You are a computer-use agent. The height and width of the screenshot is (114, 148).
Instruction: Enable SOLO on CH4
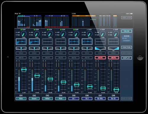(x=61, y=53)
